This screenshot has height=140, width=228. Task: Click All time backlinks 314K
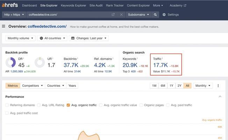click(x=77, y=71)
